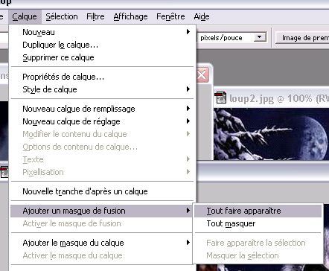The height and width of the screenshot is (271, 329).
Task: Click the loup2.jpg document icon
Action: coord(220,98)
